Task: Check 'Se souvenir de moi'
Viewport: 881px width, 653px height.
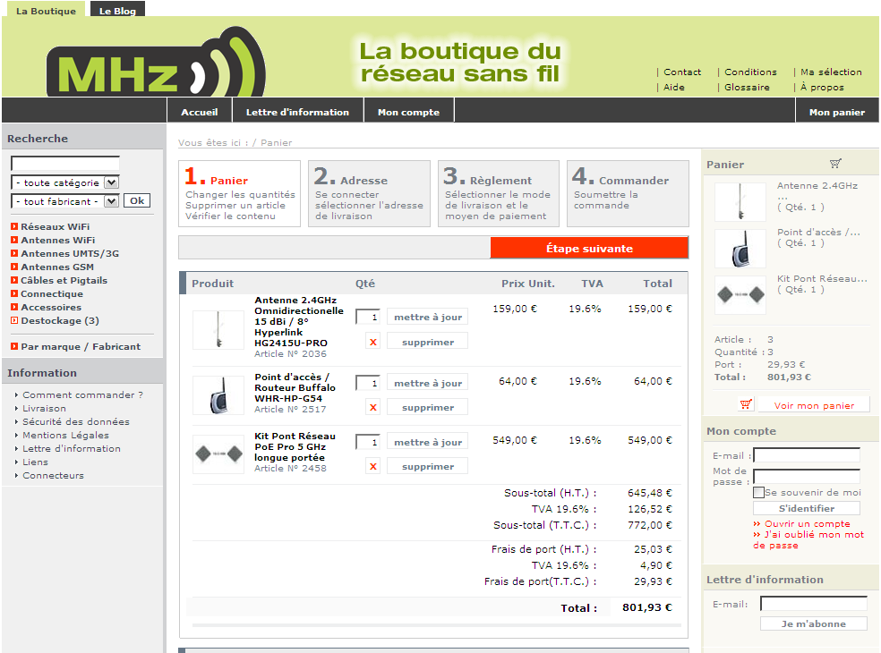Action: point(757,491)
